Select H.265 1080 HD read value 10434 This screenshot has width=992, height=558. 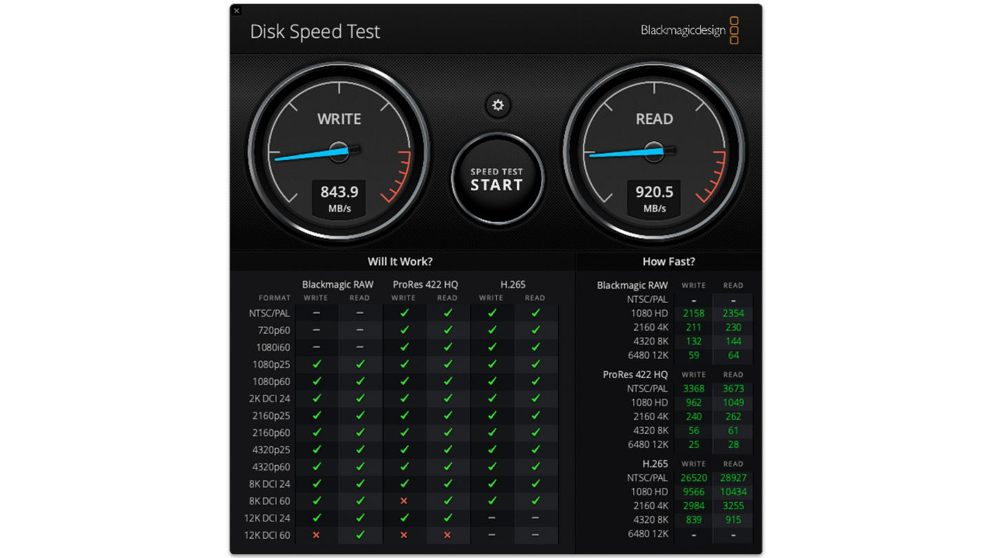[x=733, y=492]
